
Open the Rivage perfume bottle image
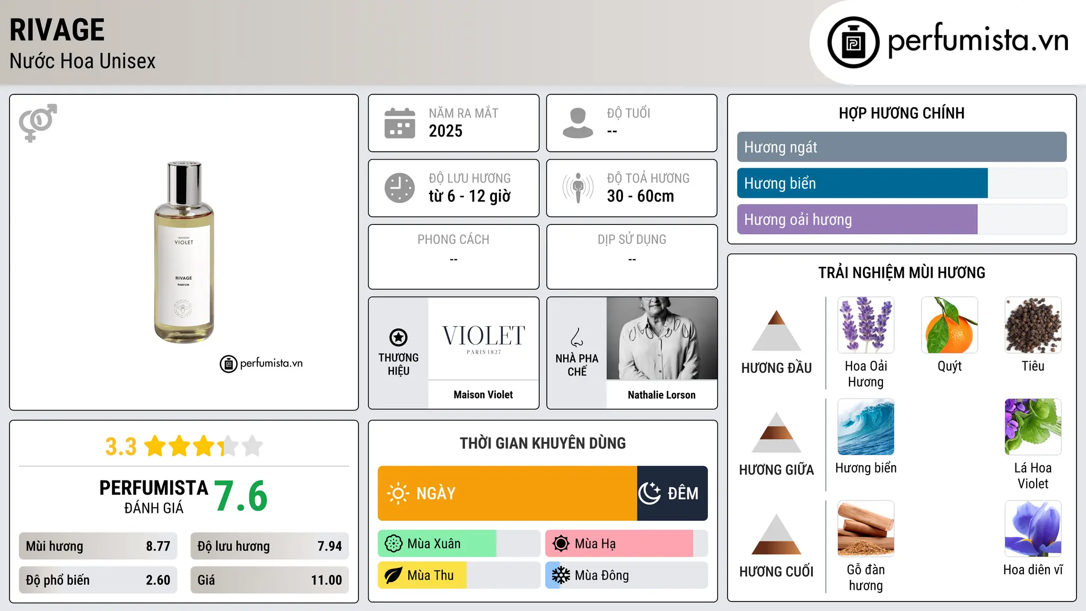pos(184,252)
